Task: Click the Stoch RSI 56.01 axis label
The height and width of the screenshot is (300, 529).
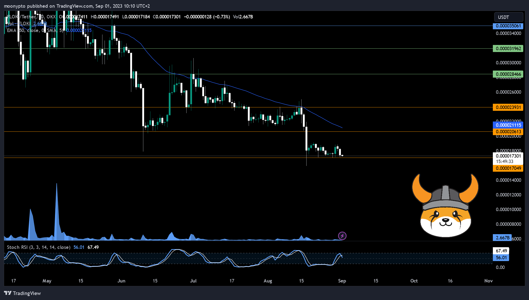Action: 501,258
